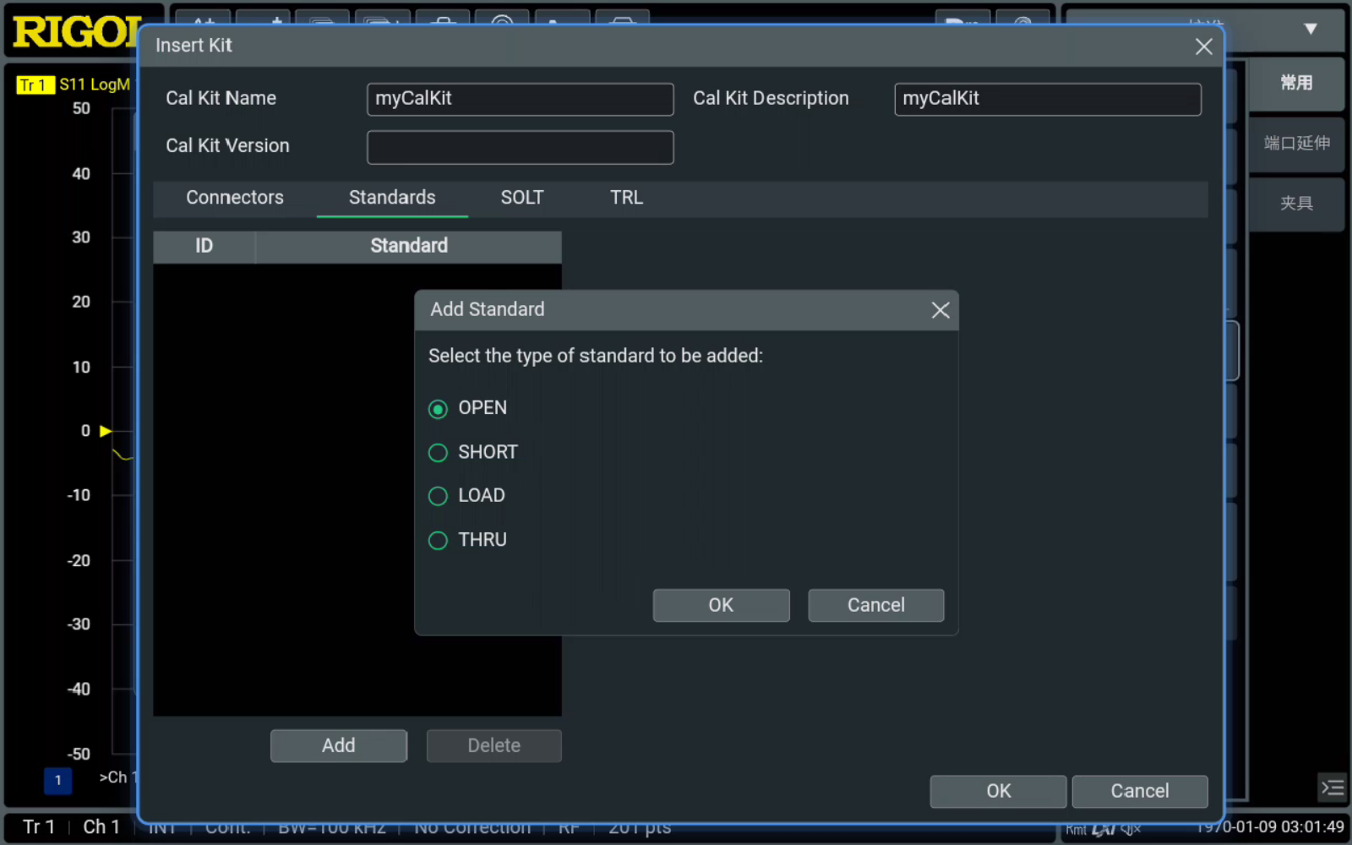Screen dimensions: 1352x845
Task: Confirm Insert Kit with the bottom OK button
Action: click(x=998, y=791)
